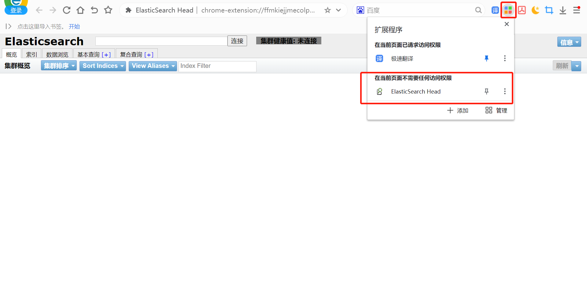
Task: Click the cluster URL input field
Action: coord(161,41)
